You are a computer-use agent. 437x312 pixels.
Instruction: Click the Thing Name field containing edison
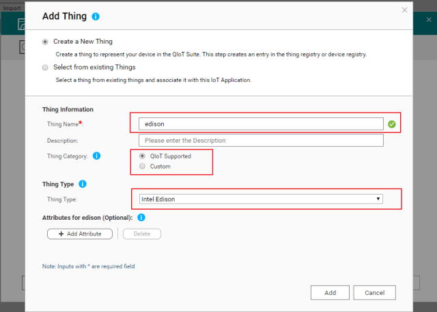pos(260,124)
